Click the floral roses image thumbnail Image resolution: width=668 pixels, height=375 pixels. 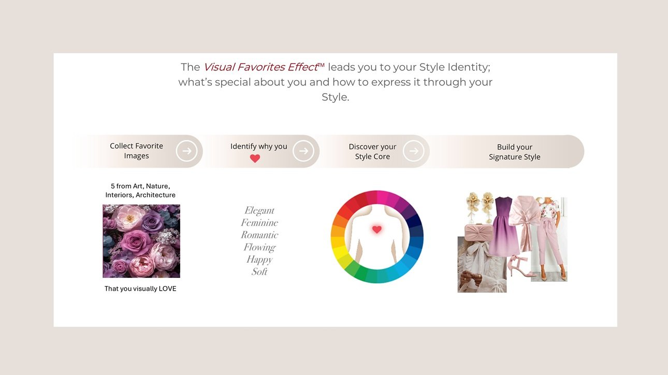pyautogui.click(x=141, y=241)
